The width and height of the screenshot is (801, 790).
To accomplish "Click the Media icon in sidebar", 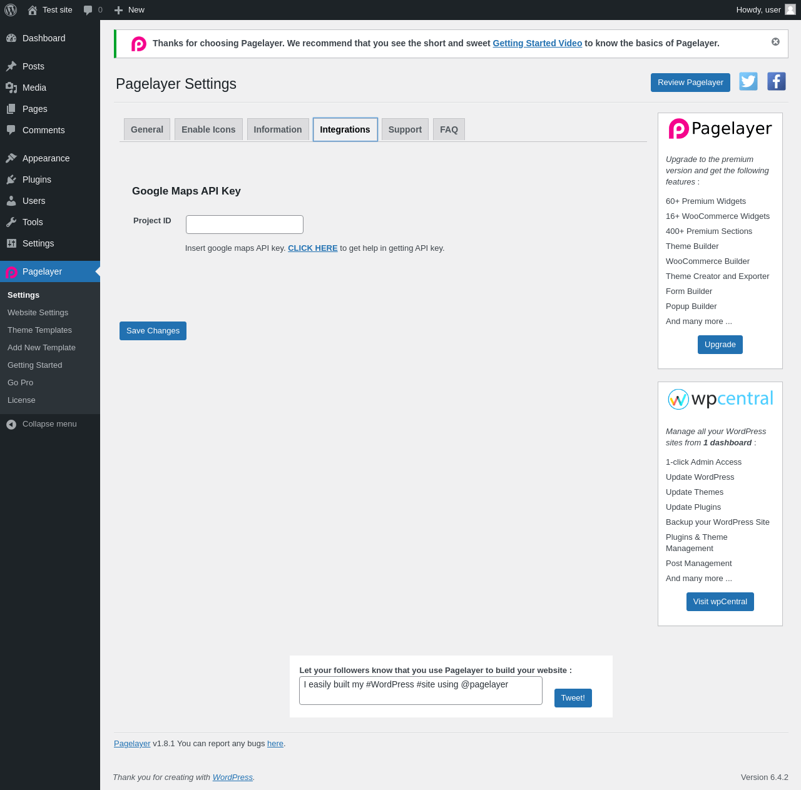I will coord(11,88).
